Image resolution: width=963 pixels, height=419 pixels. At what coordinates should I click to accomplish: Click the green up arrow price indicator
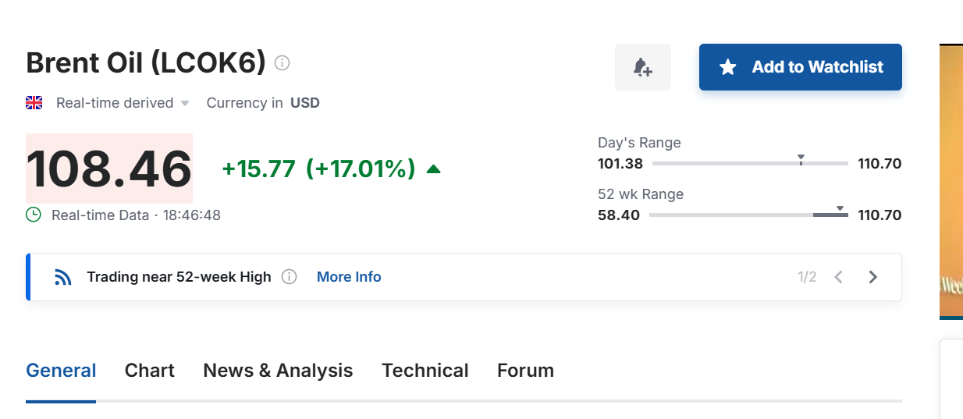pyautogui.click(x=434, y=169)
